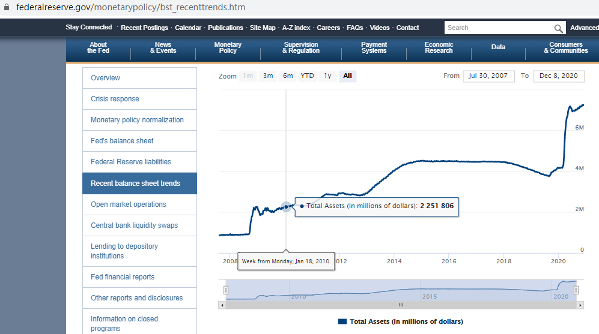The height and width of the screenshot is (334, 599).
Task: Select Recent balance sheet trends item
Action: click(139, 183)
